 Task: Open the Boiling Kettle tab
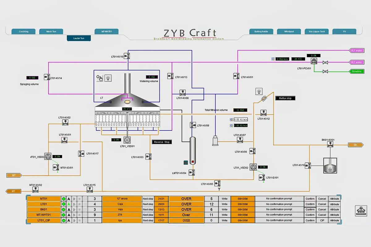[x=261, y=31]
